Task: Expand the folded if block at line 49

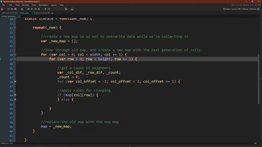Action: (15, 95)
